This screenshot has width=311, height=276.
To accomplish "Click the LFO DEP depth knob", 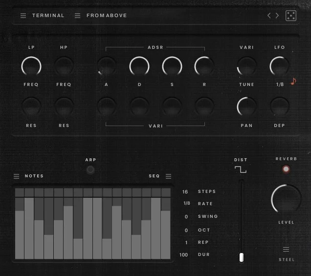I will point(279,107).
